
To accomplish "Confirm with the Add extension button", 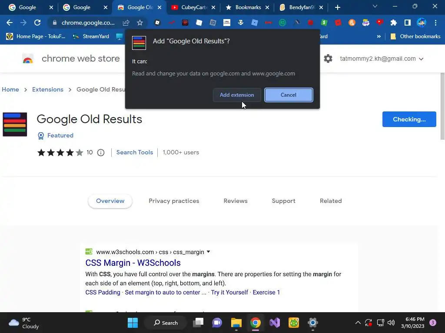I will pyautogui.click(x=237, y=95).
